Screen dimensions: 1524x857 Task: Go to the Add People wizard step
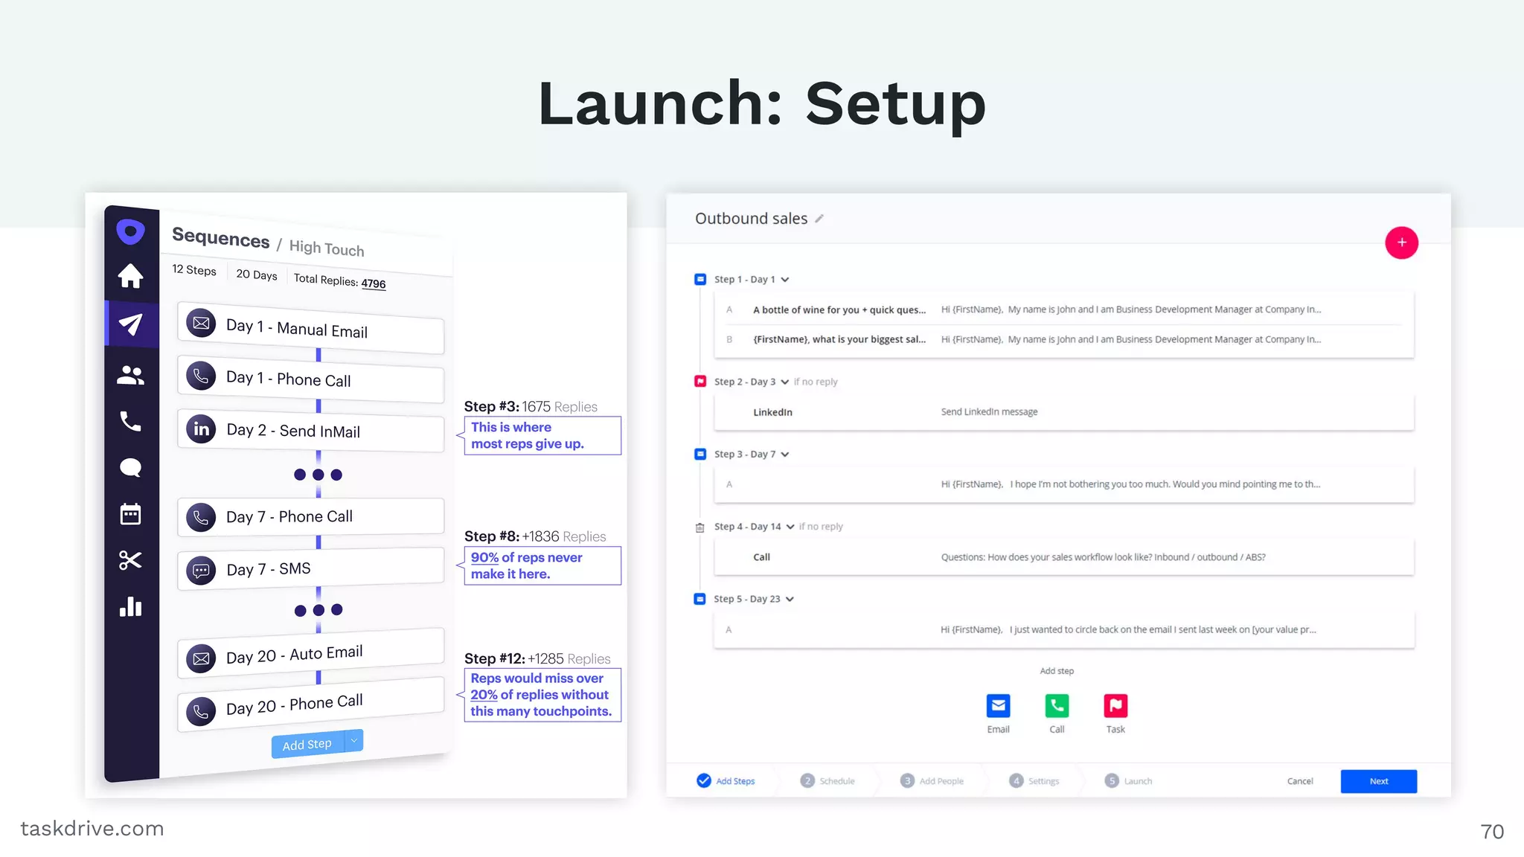pos(932,781)
